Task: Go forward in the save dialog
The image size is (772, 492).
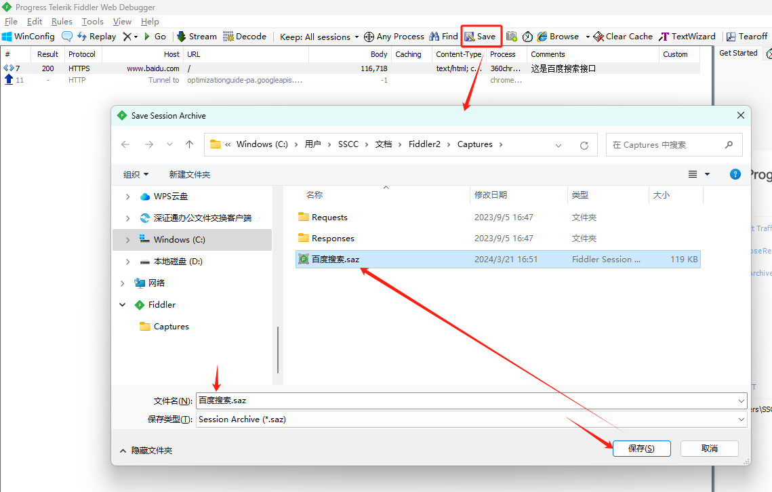Action: click(148, 144)
